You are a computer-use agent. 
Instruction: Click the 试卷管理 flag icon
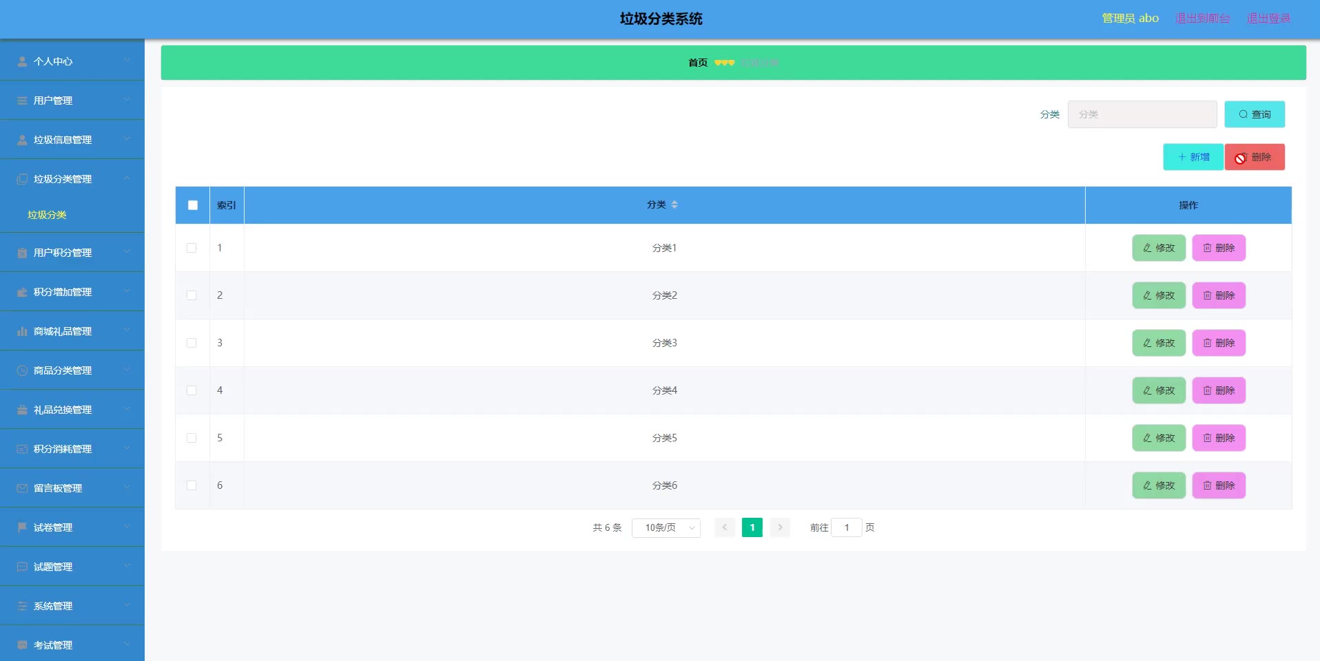point(22,527)
